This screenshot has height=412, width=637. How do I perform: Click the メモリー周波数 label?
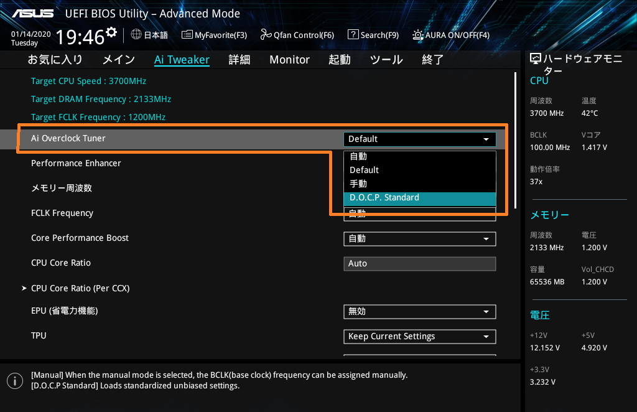pyautogui.click(x=62, y=188)
